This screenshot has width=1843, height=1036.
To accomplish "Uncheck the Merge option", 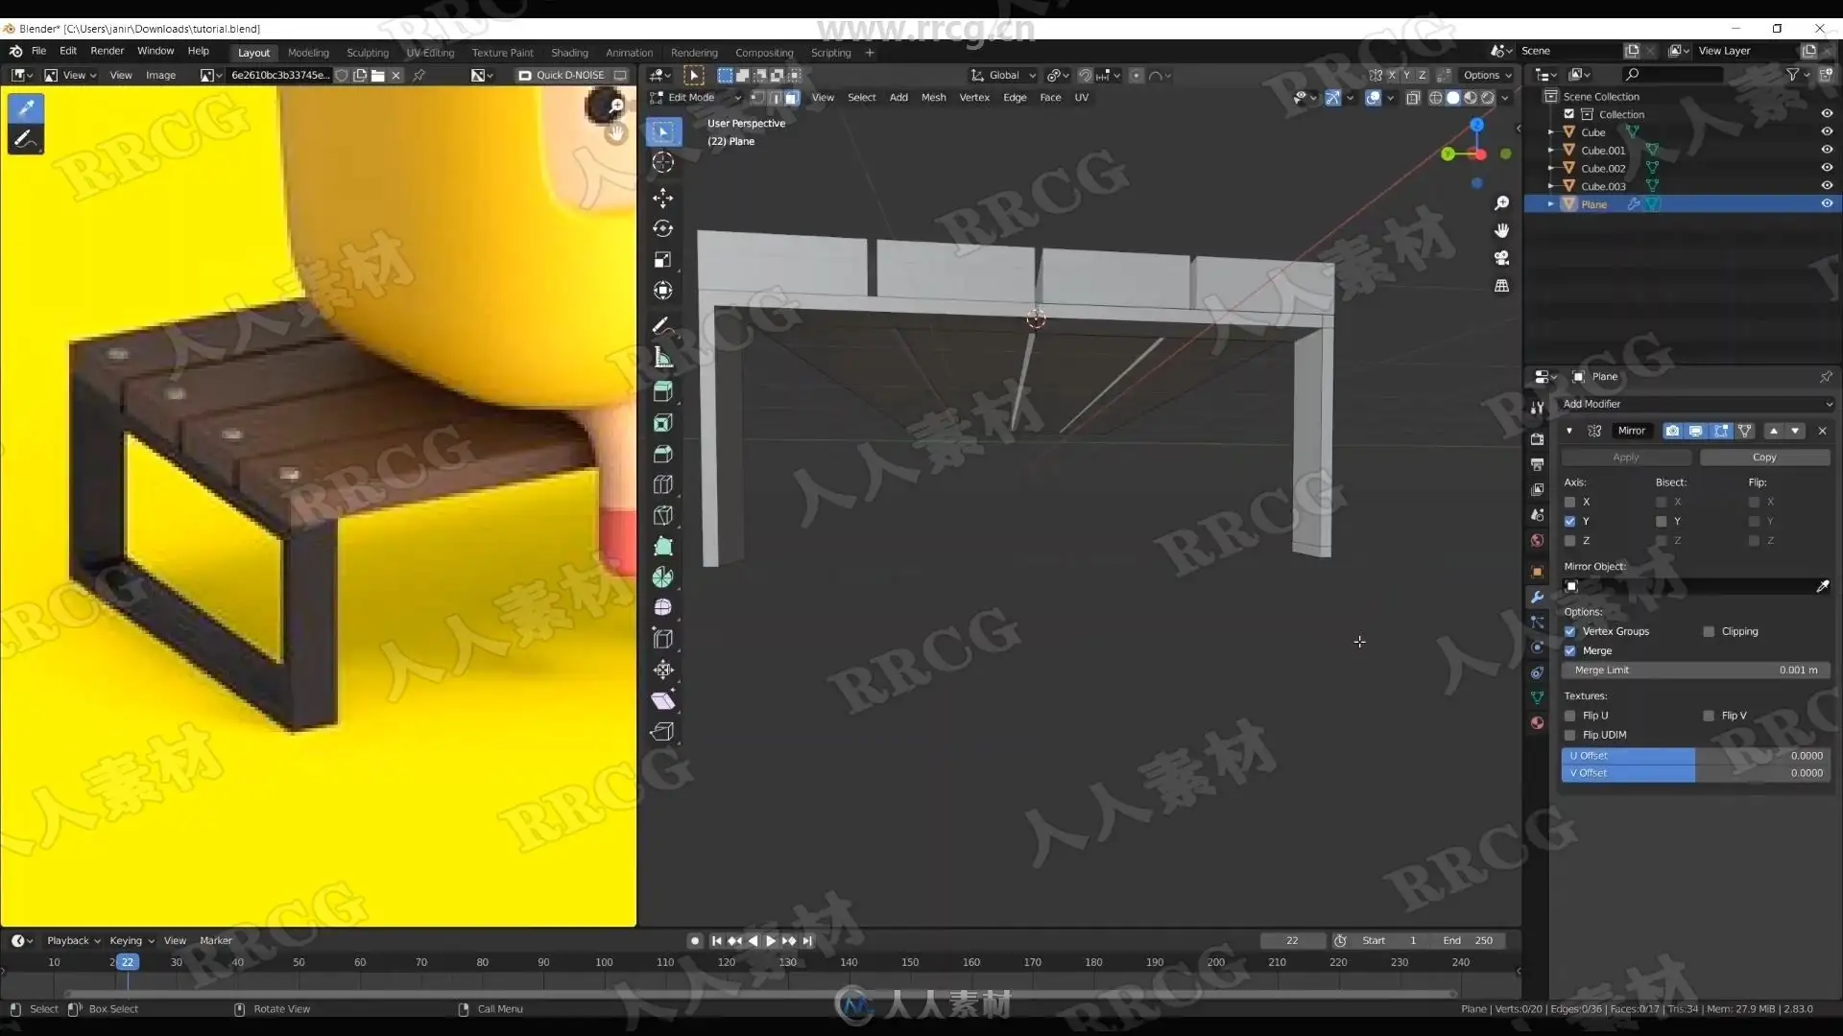I will [x=1570, y=650].
